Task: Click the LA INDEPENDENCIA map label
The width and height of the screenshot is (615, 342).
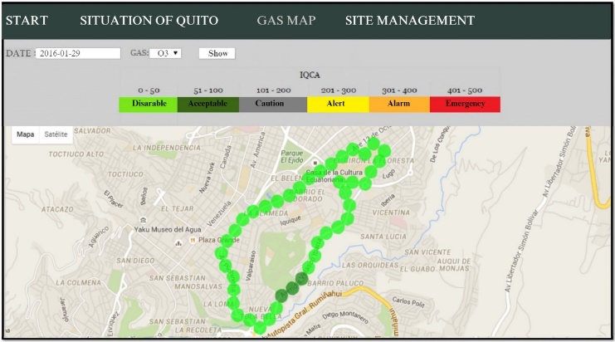Action: pos(166,148)
